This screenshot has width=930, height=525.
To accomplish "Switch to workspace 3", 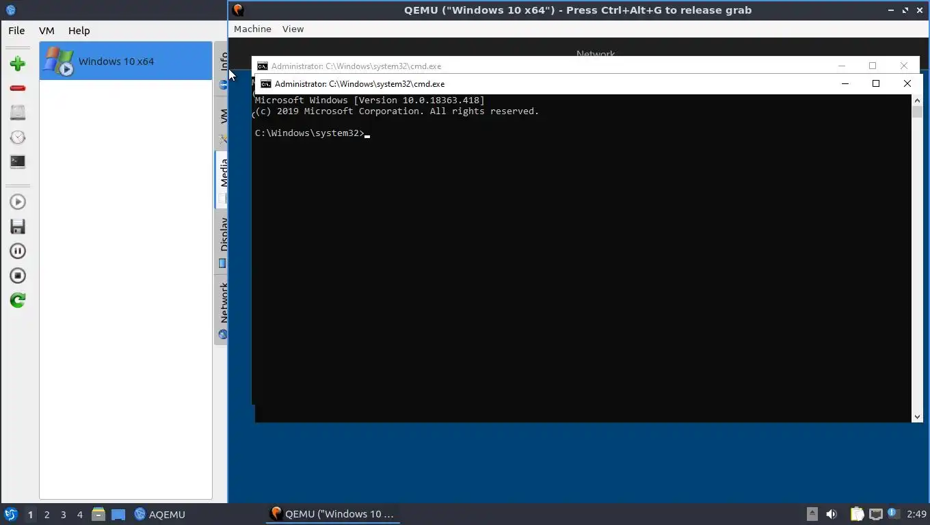I will (x=63, y=514).
